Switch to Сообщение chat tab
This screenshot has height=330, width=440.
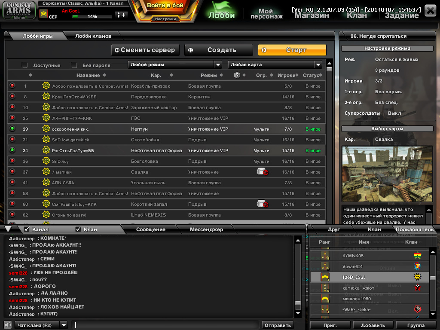pos(151,229)
